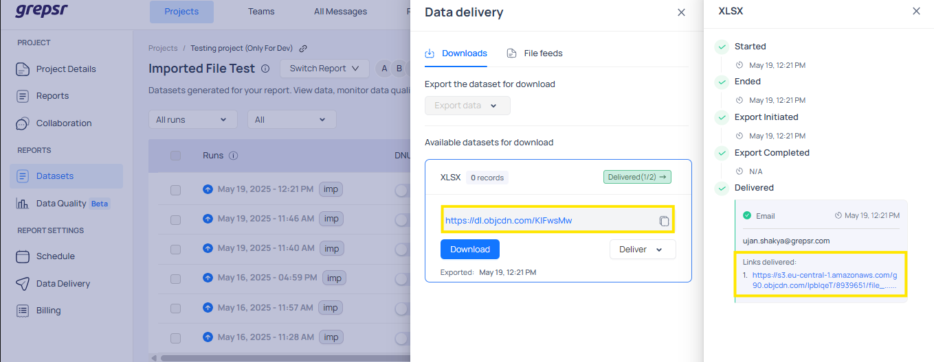Open Schedule calendar icon in sidebar
Viewport: 934px width, 362px height.
click(x=23, y=256)
